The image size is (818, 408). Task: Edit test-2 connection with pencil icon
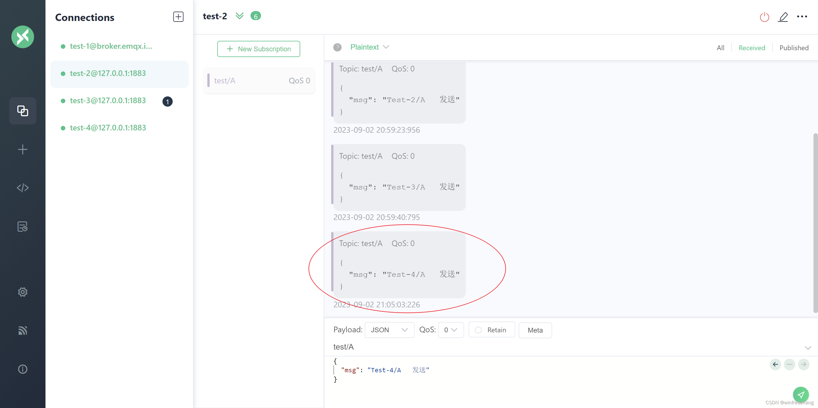(783, 17)
